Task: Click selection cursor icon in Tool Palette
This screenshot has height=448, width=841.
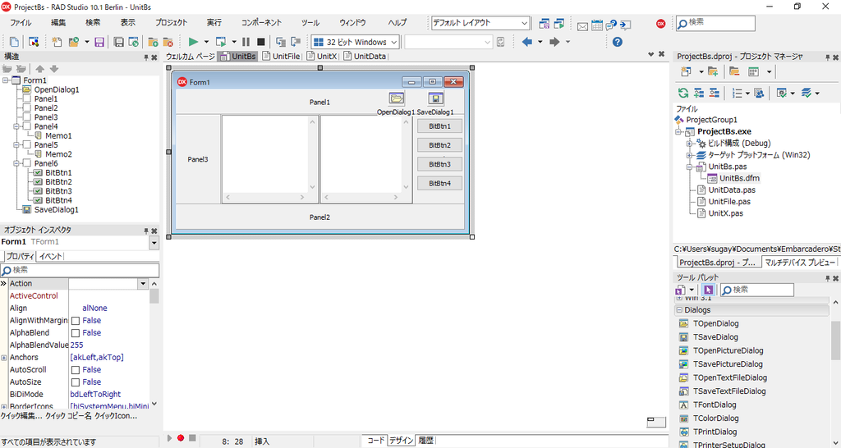Action: 708,290
